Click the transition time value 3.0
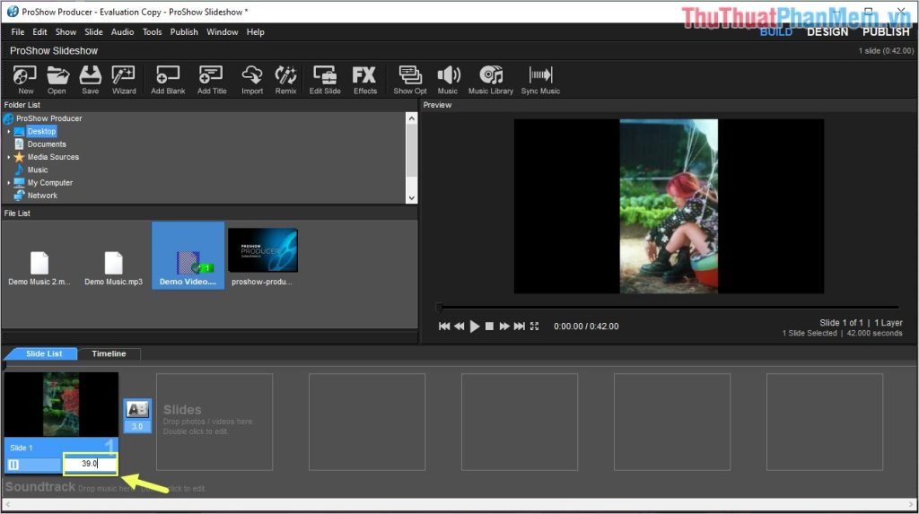The image size is (919, 514). [137, 426]
